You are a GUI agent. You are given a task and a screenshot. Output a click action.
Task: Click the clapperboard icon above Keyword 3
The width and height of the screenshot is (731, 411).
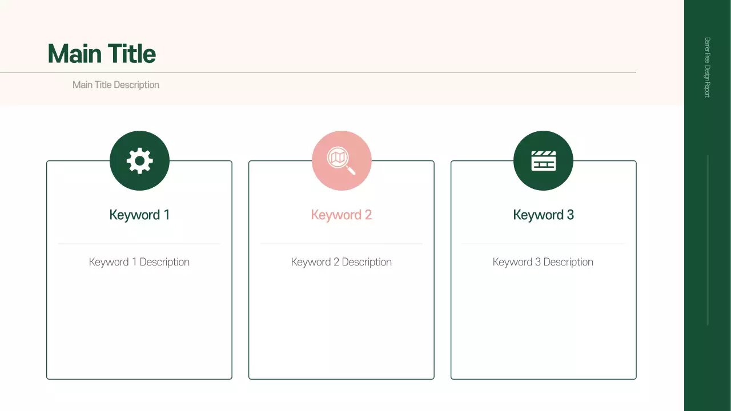pyautogui.click(x=543, y=160)
